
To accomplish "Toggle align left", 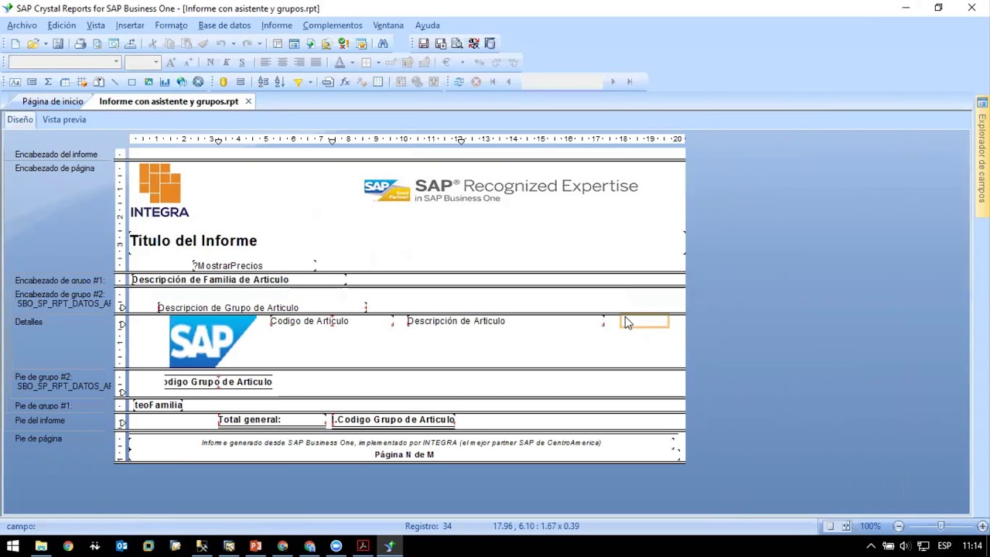I will 265,62.
